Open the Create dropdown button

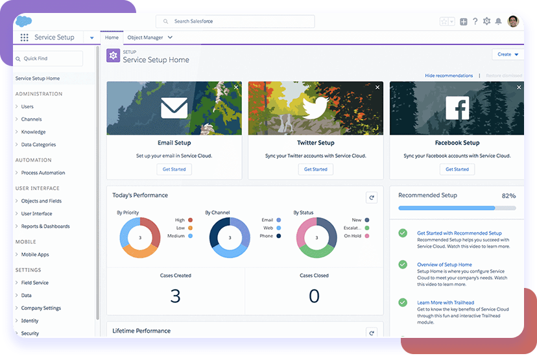[x=508, y=54]
